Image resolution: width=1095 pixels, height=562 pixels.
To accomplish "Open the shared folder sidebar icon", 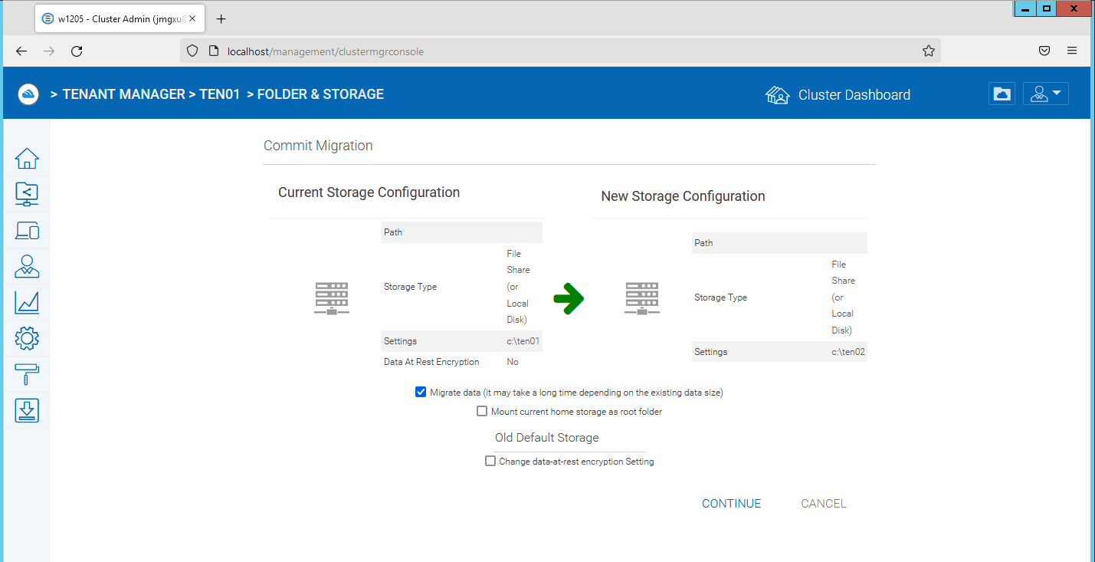I will click(27, 194).
